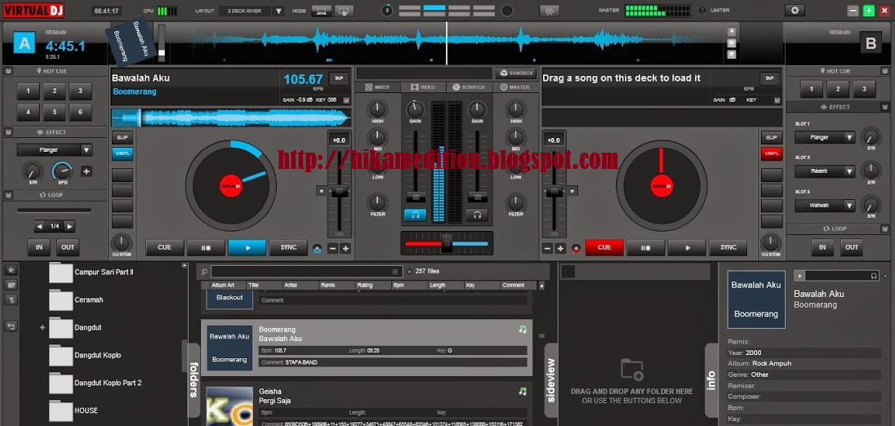Viewport: 895px width, 426px height.
Task: Switch to the VIDEO tab
Action: (422, 87)
